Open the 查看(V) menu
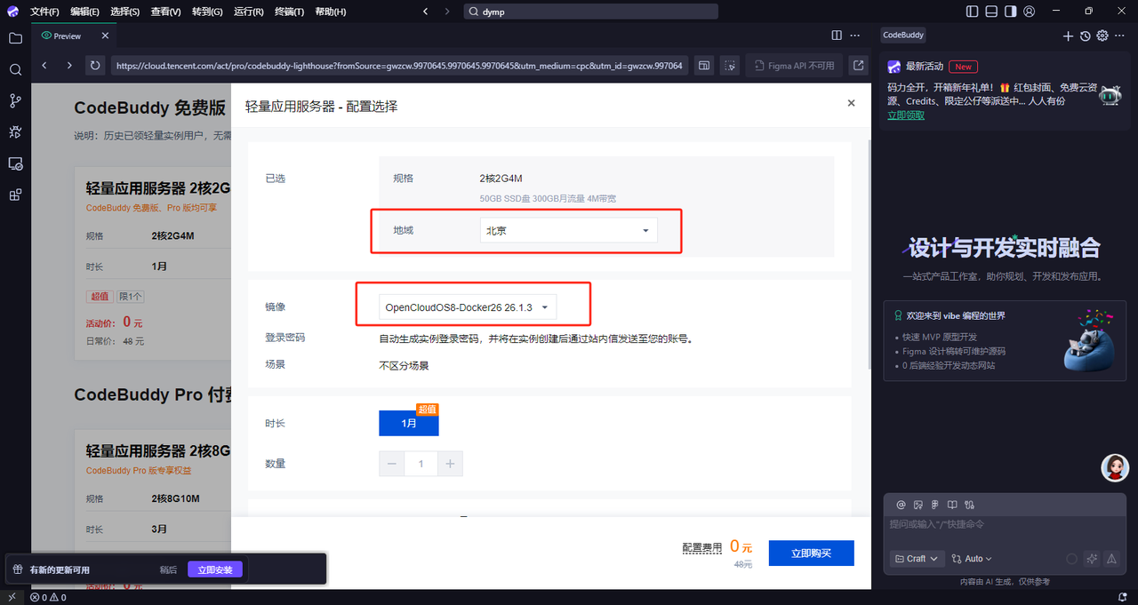 coord(166,12)
